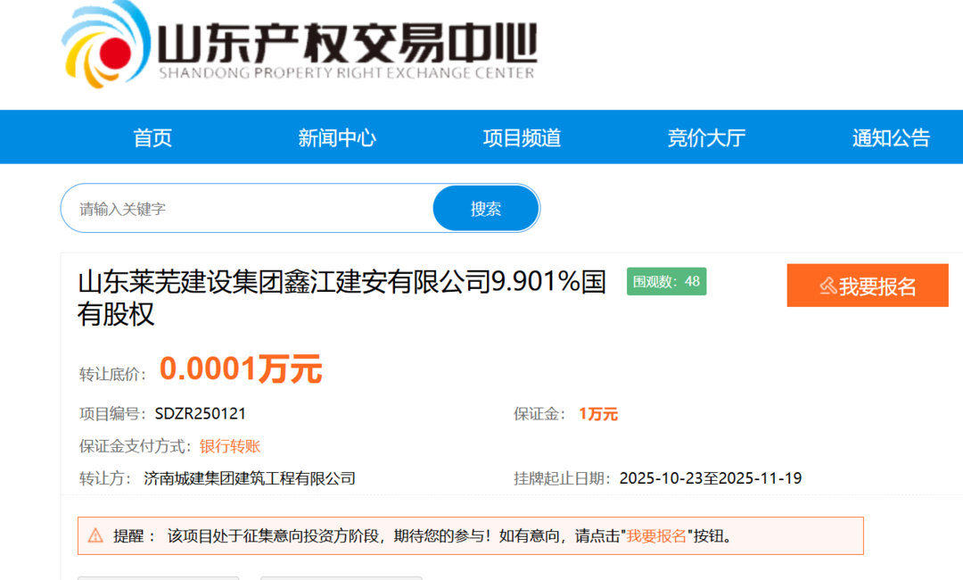Focus the 请输入关键字 search field

[250, 209]
